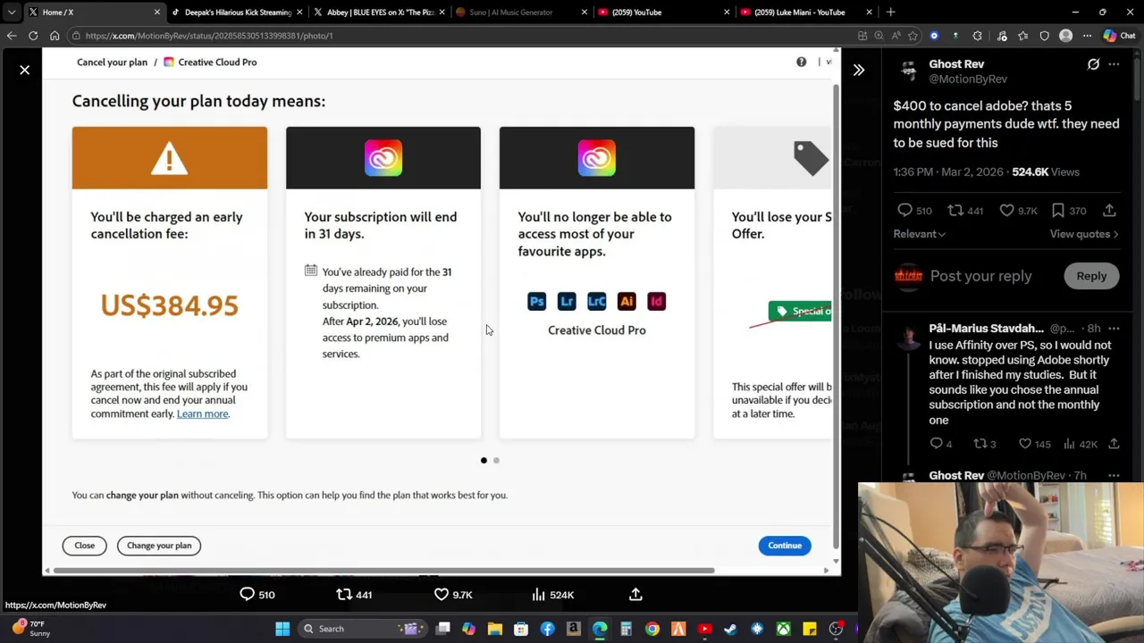Click the share icon below the image

click(x=635, y=594)
